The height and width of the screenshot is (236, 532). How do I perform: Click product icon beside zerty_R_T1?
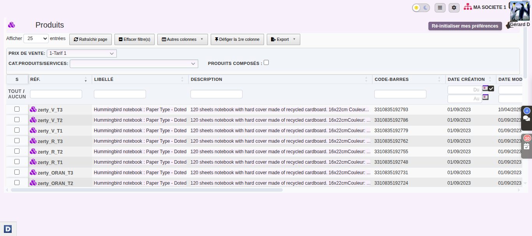pos(33,162)
